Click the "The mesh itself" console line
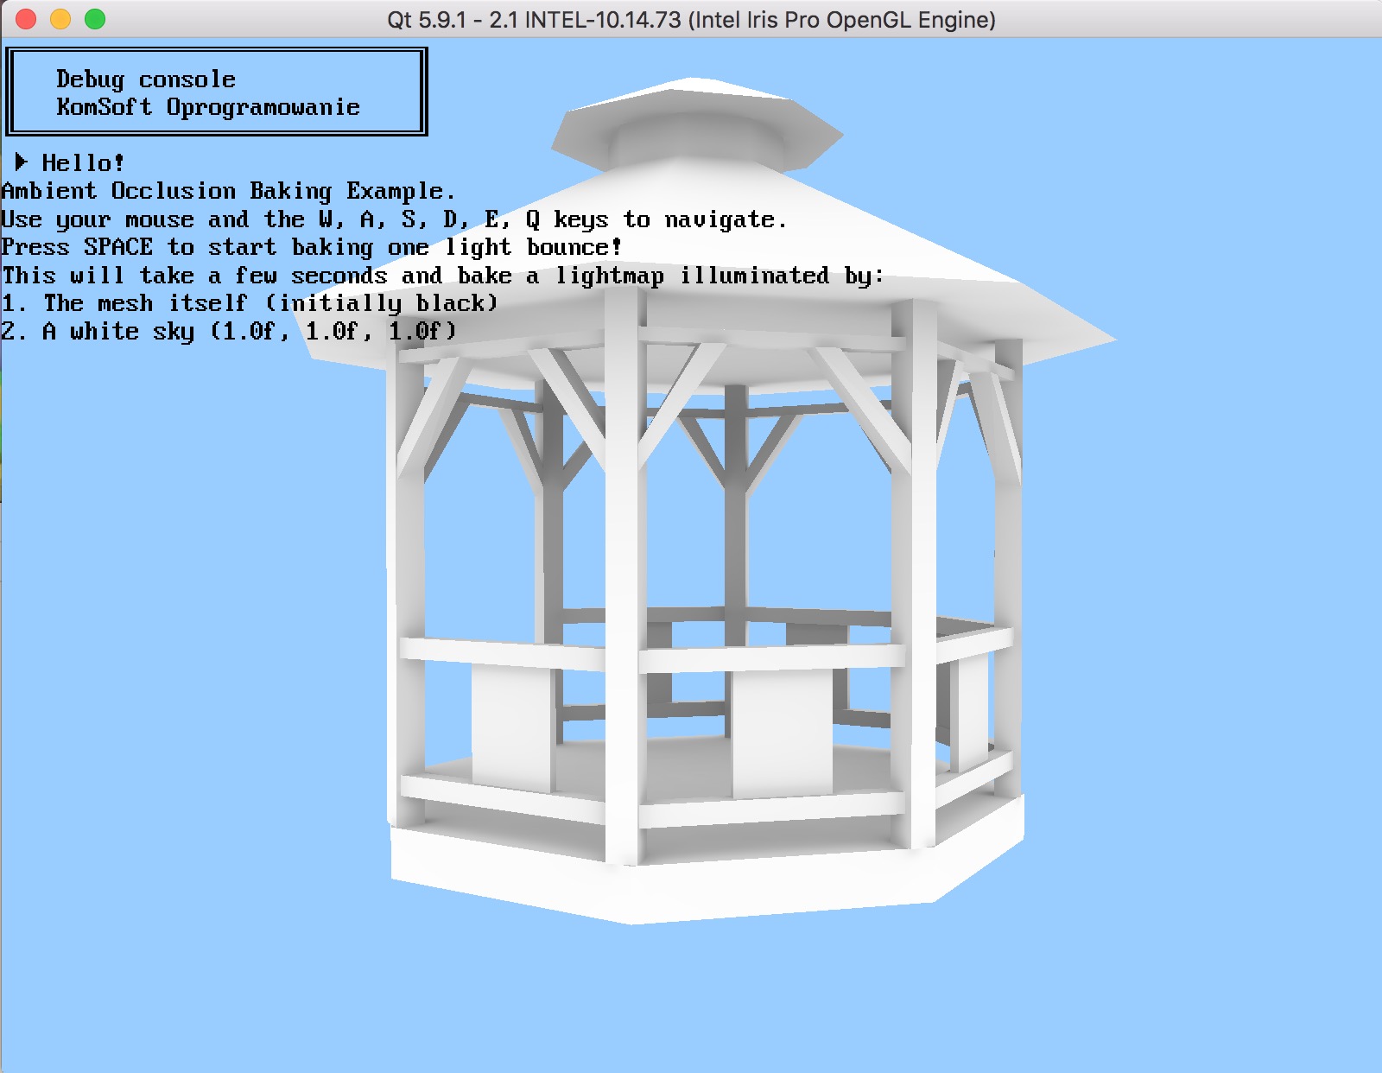Image resolution: width=1382 pixels, height=1073 pixels. (x=249, y=303)
